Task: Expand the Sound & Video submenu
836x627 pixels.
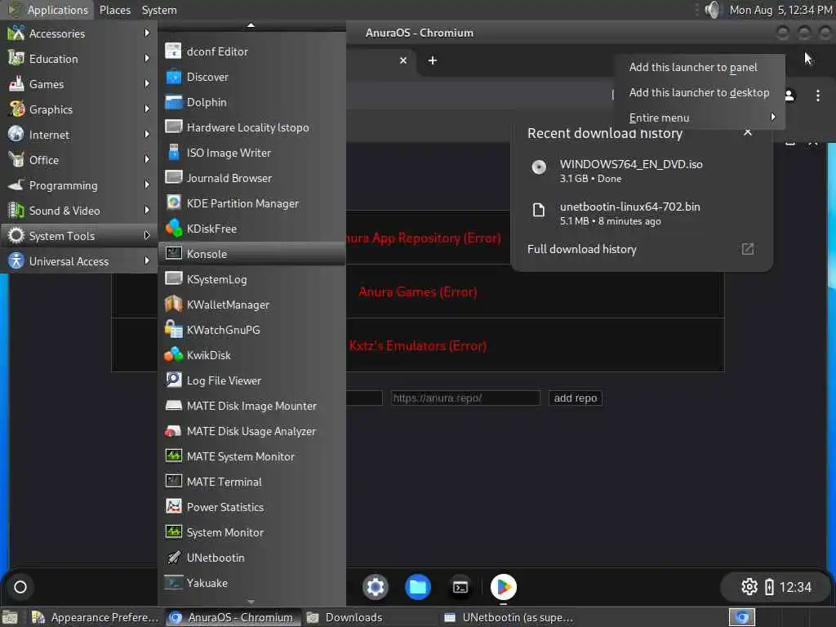Action: click(x=79, y=211)
